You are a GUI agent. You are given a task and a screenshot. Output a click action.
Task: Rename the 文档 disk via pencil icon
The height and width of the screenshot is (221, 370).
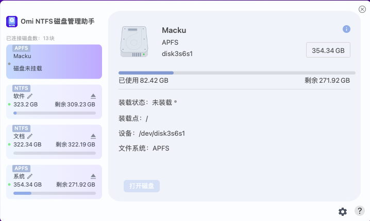(30, 136)
